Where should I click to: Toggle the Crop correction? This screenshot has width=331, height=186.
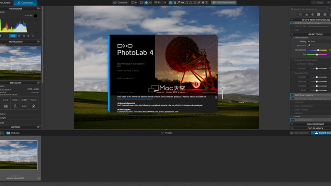(x=293, y=116)
